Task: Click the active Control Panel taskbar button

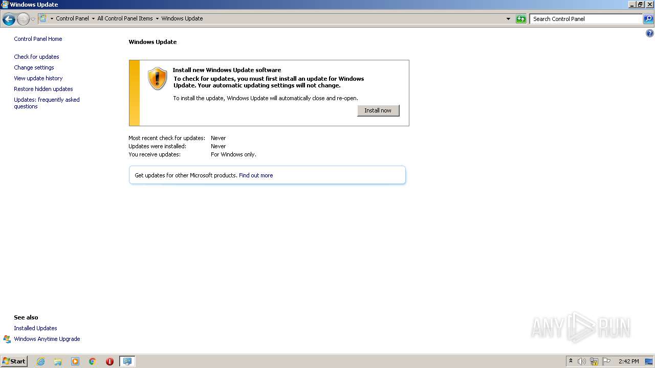Action: (x=127, y=361)
